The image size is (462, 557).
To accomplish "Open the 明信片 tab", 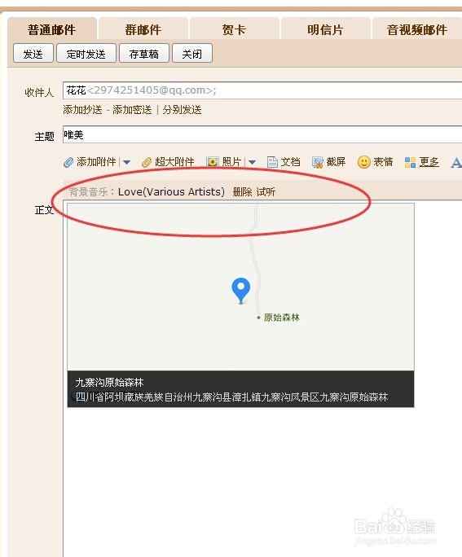I will tap(325, 29).
